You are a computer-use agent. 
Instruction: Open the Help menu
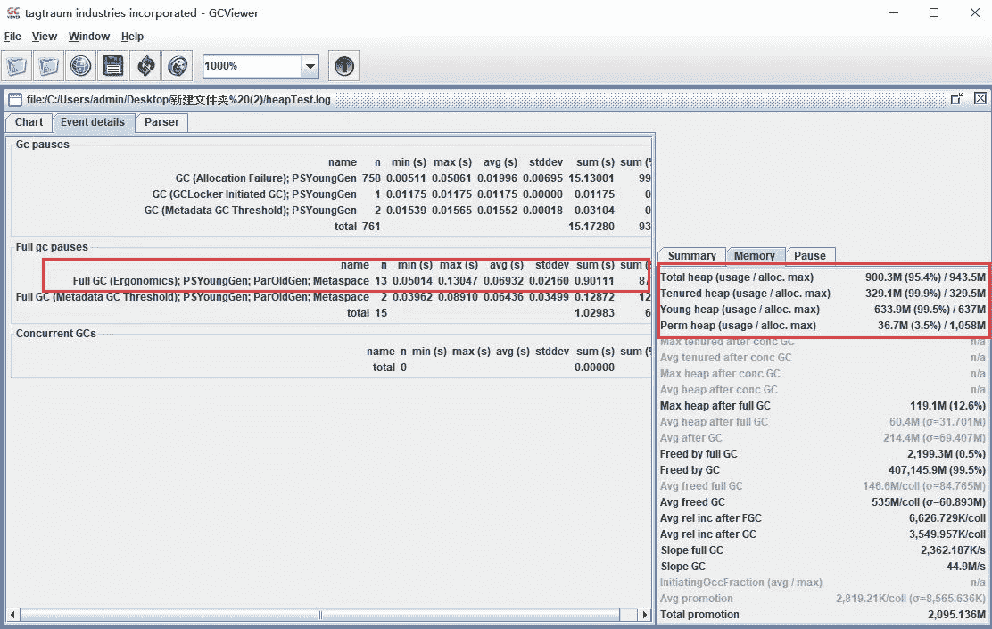click(x=132, y=37)
